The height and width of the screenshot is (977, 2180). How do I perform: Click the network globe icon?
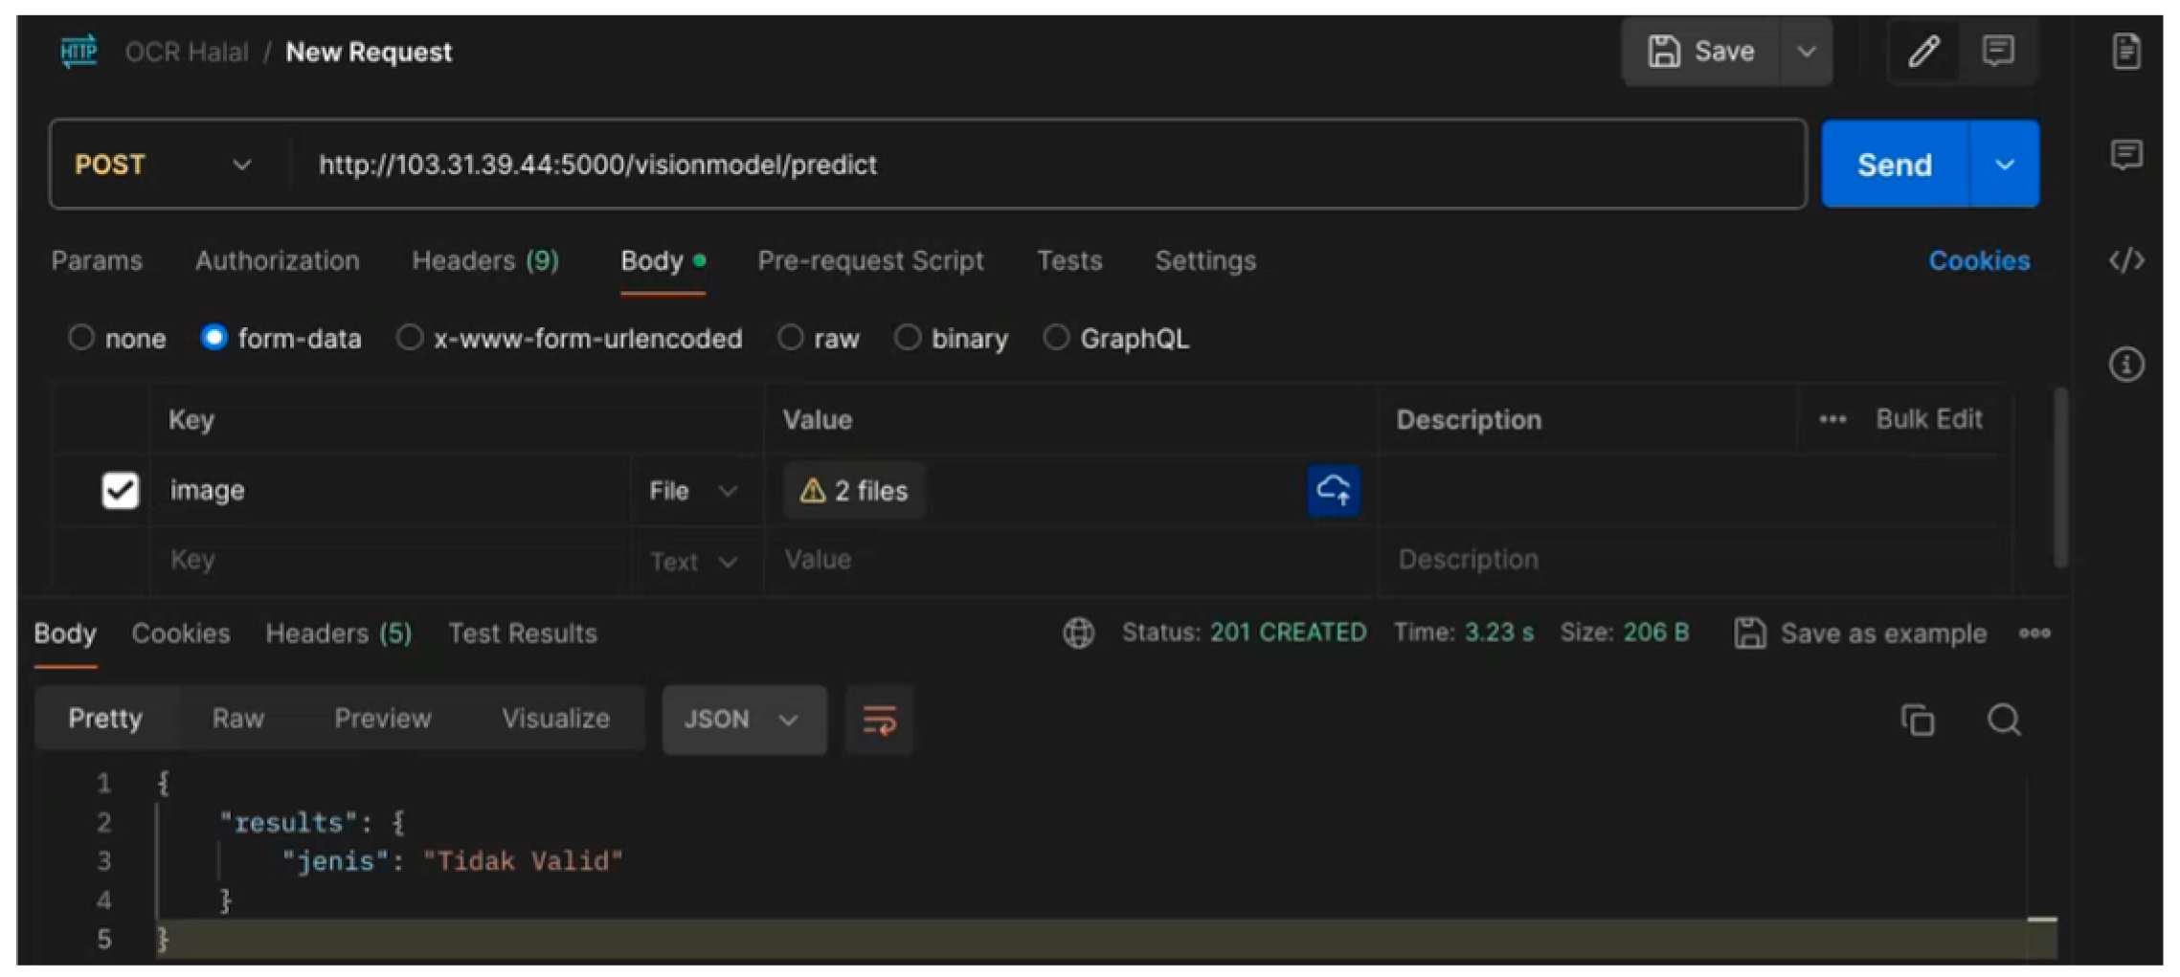tap(1078, 633)
